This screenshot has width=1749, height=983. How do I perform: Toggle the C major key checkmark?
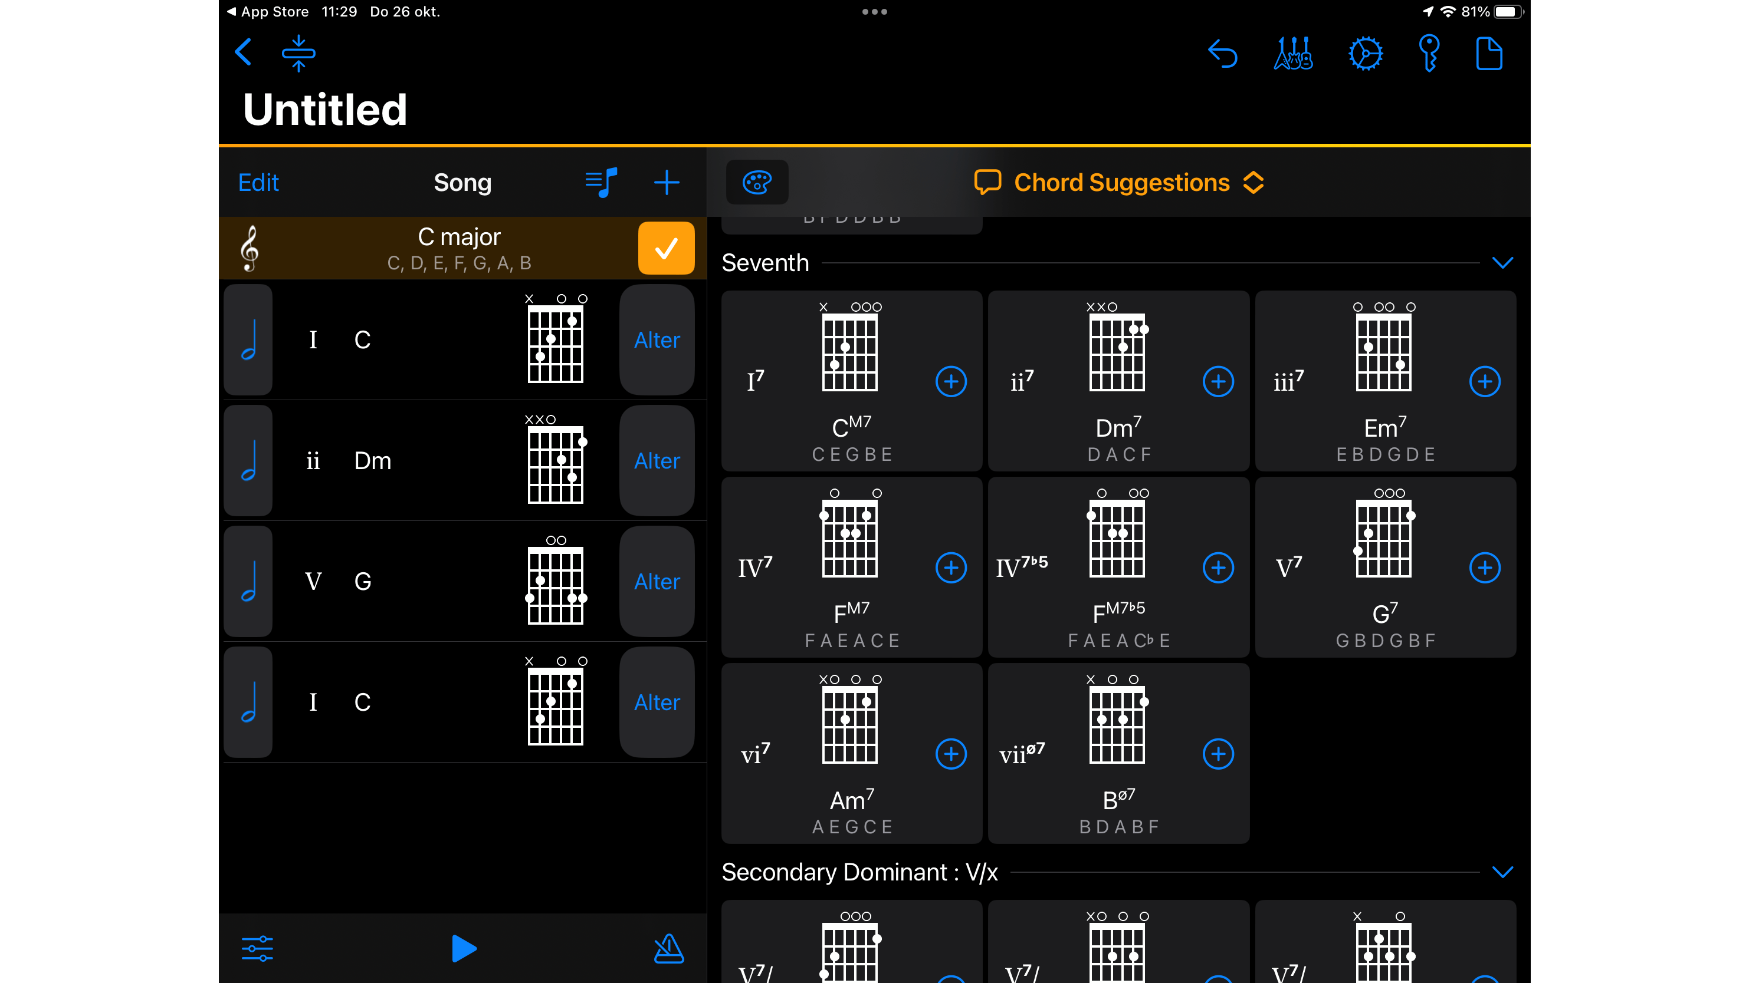point(666,248)
